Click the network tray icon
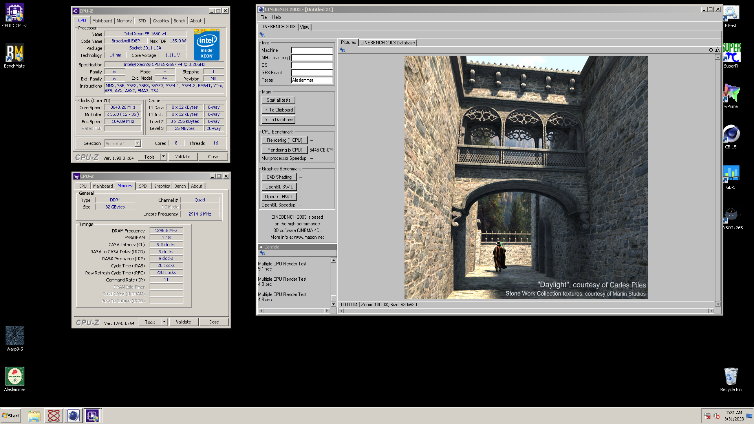The image size is (754, 424). coord(707,416)
